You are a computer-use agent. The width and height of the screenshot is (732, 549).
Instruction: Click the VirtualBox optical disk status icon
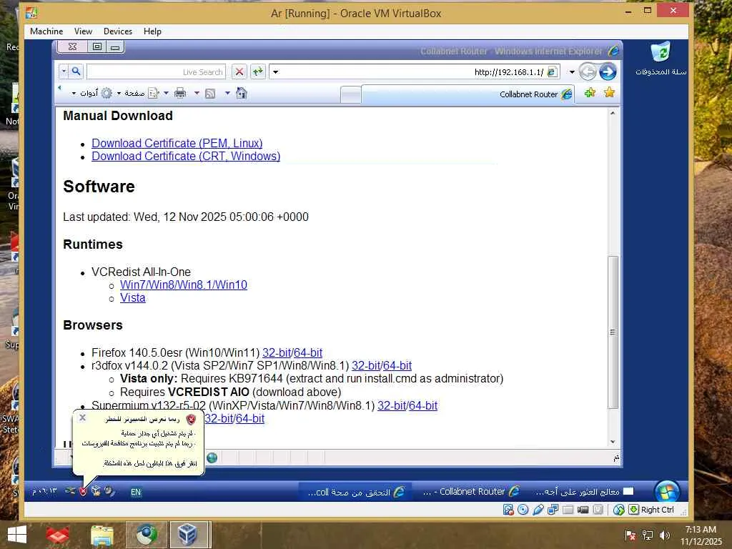[523, 510]
